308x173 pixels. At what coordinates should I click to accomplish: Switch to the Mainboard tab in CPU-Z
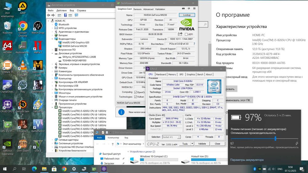[x=161, y=74]
